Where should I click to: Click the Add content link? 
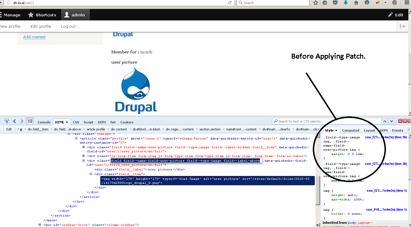click(34, 37)
